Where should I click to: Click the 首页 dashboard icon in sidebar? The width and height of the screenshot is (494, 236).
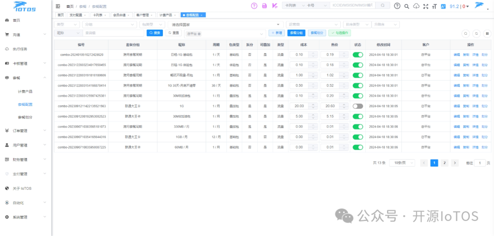click(7, 20)
